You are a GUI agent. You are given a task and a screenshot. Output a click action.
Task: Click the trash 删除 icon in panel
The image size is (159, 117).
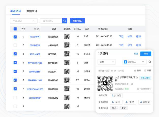(135, 70)
